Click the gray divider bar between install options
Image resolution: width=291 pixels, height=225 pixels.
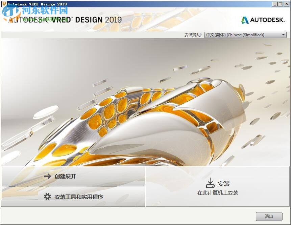point(73,186)
